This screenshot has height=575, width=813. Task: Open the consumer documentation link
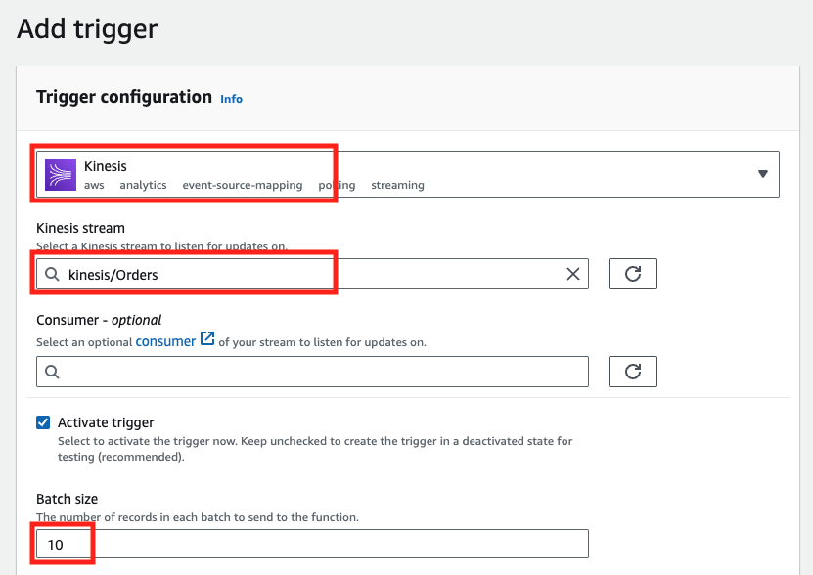165,341
